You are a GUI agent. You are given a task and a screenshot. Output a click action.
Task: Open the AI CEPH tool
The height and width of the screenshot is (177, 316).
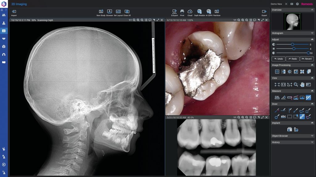tap(209, 12)
